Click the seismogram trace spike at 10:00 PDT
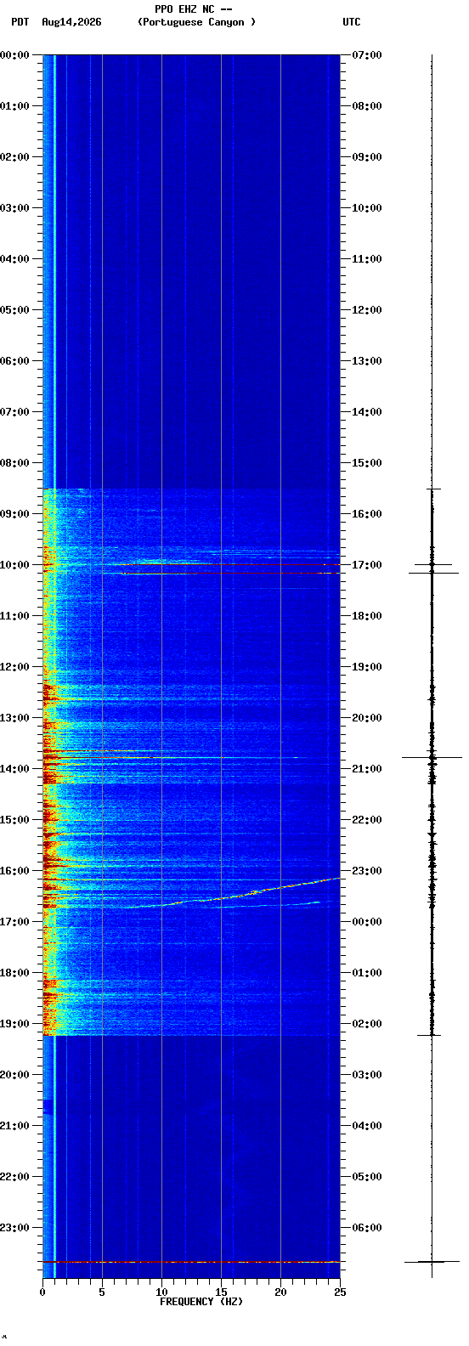Image resolution: width=469 pixels, height=1346 pixels. pos(432,564)
